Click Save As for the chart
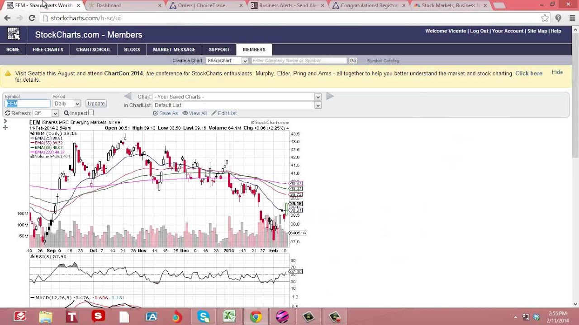The image size is (579, 325). tap(166, 113)
